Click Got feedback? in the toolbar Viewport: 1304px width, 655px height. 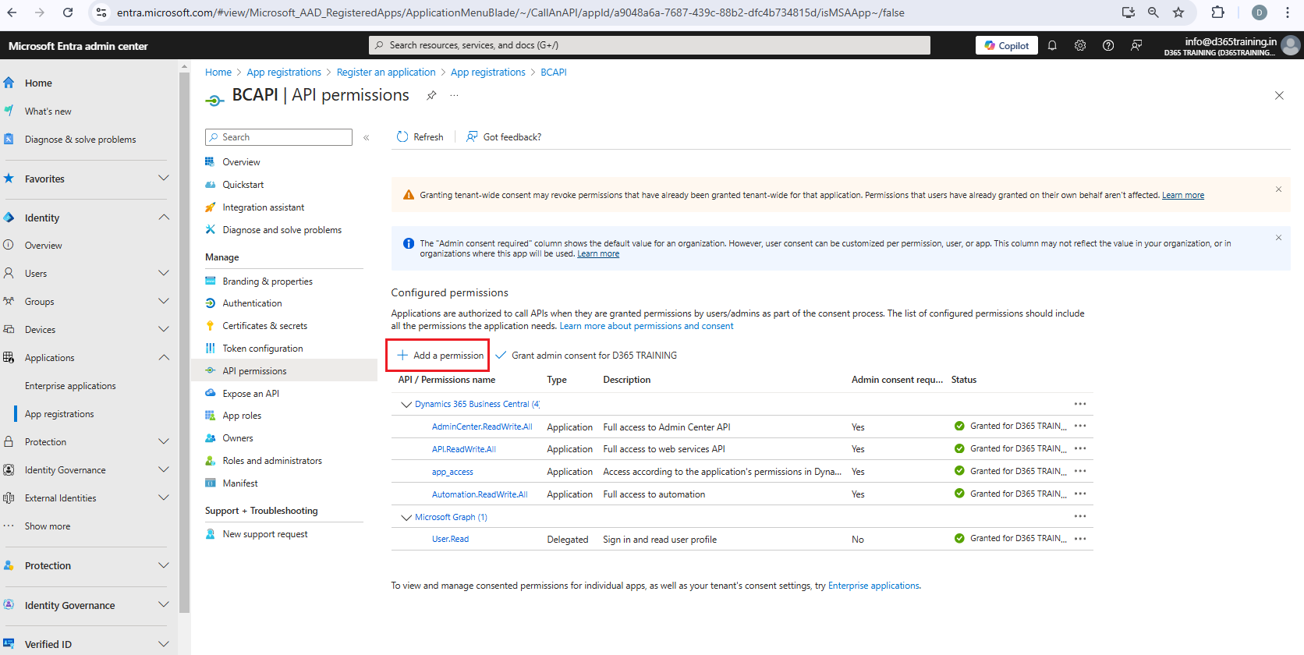point(504,137)
